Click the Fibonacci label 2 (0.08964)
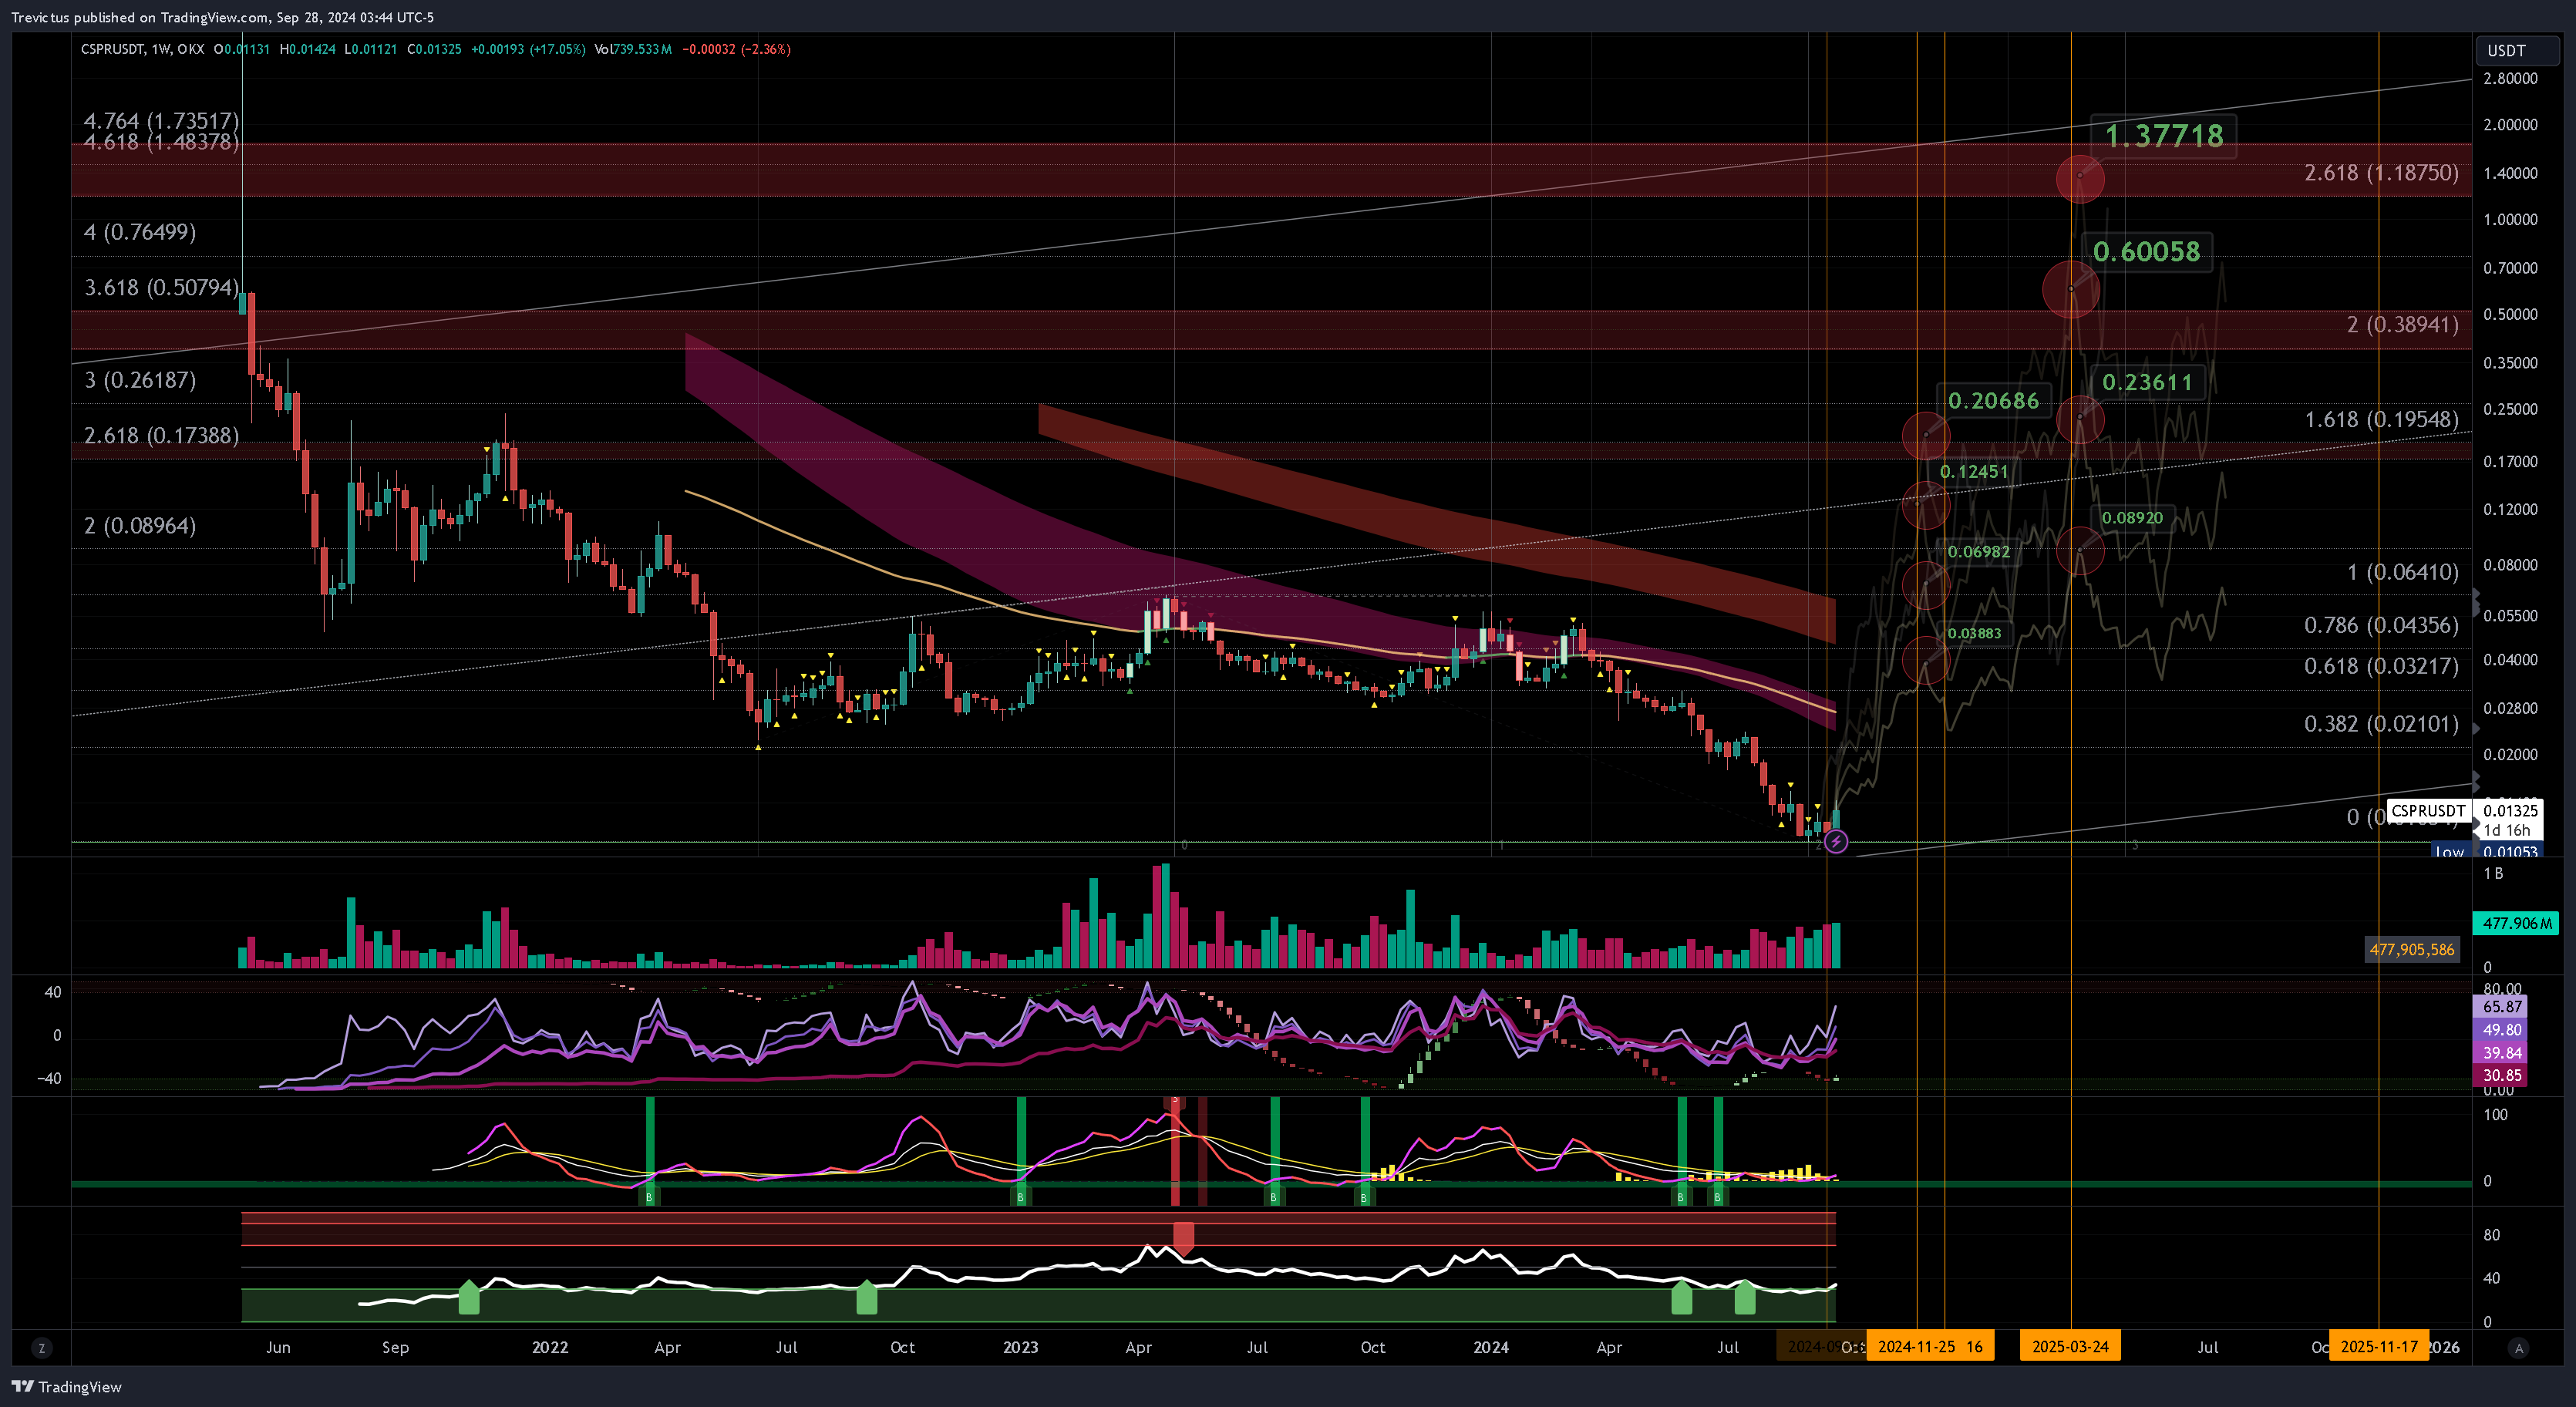2576x1407 pixels. click(x=140, y=526)
